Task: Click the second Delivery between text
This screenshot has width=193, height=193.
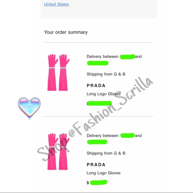Action: 102,136
